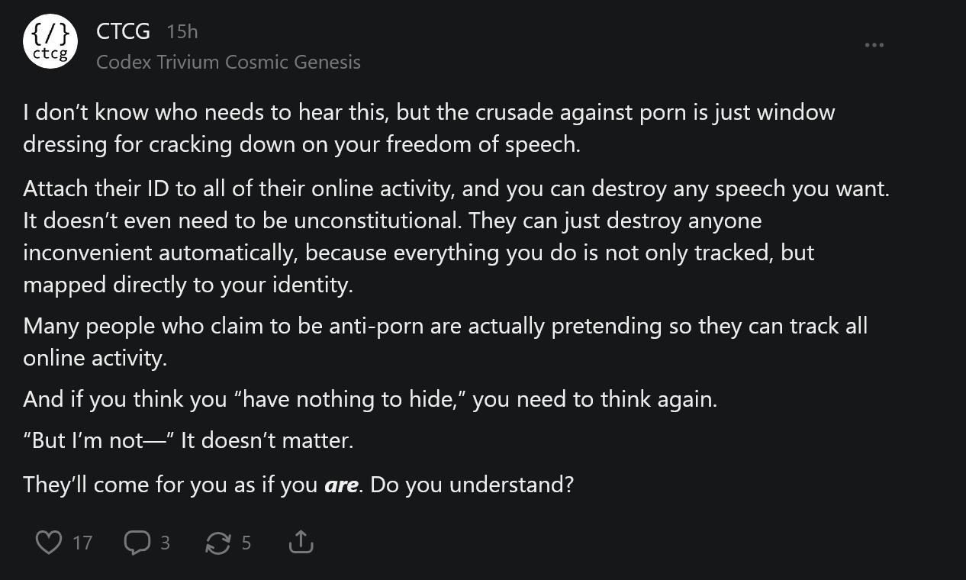
Task: Open the three-dot more options menu
Action: (x=874, y=45)
